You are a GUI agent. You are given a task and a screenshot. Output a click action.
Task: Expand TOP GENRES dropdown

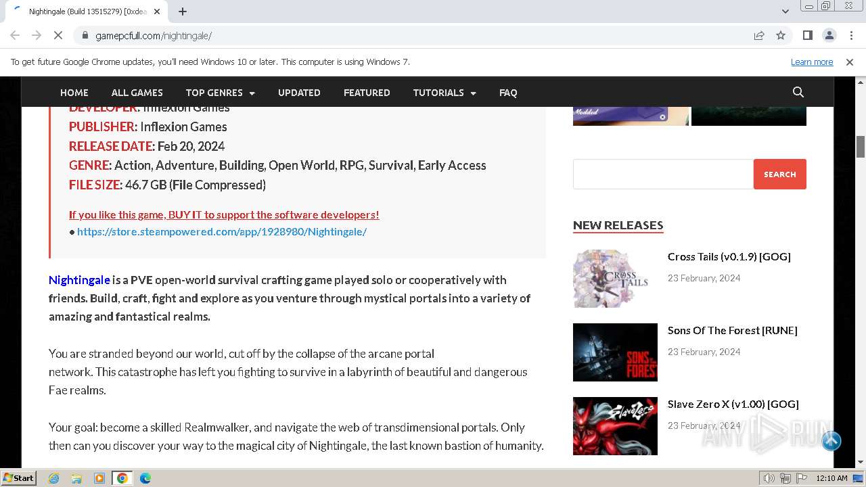[x=221, y=93]
